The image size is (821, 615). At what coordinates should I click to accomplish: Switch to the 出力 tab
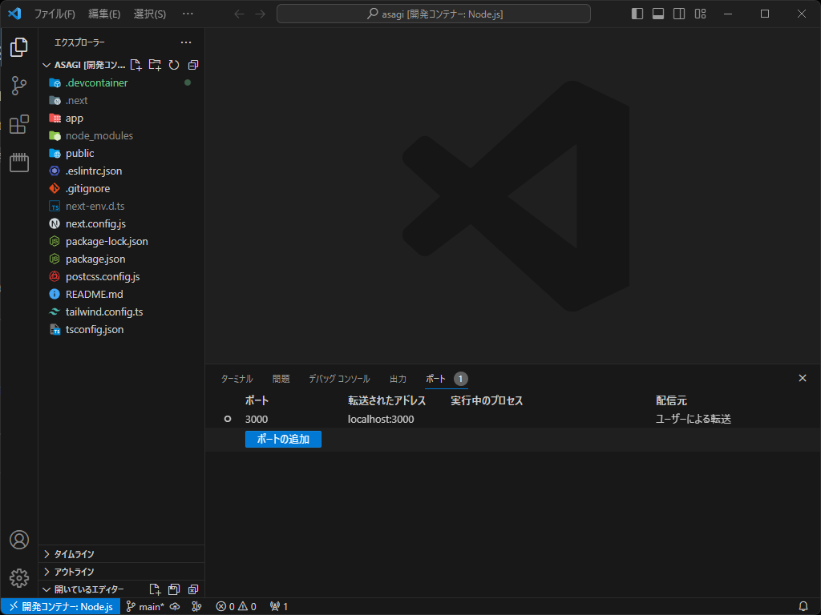pyautogui.click(x=398, y=379)
